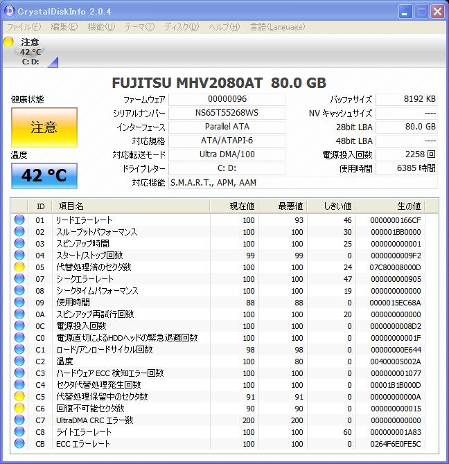The width and height of the screenshot is (449, 464).
Task: Click the blue status icon for row 08
Action: point(19,291)
